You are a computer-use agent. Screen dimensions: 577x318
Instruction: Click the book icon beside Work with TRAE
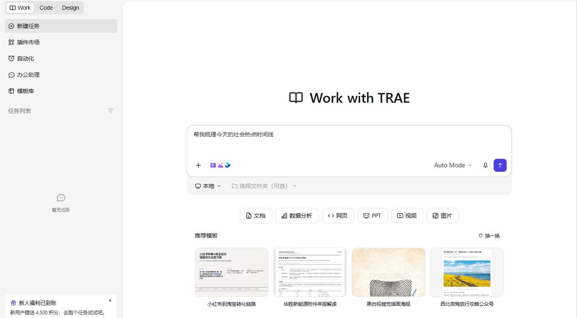click(296, 98)
